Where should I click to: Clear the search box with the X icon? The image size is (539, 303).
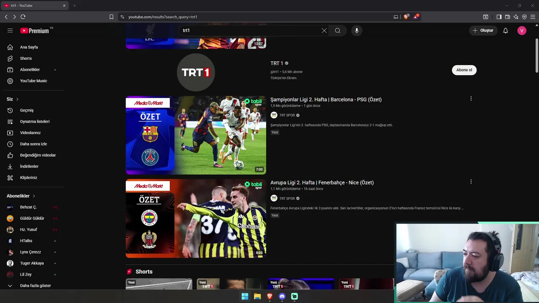324,30
